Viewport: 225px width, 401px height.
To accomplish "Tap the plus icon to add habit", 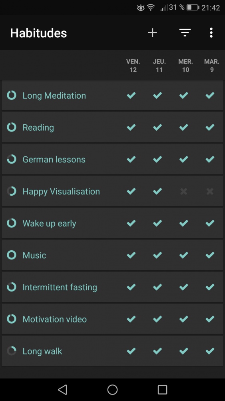I will pyautogui.click(x=152, y=33).
